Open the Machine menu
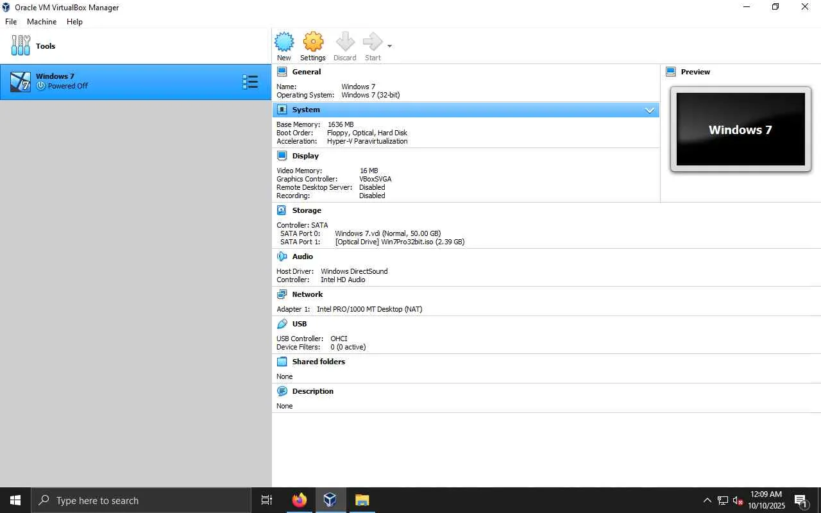The height and width of the screenshot is (513, 821). (x=42, y=22)
